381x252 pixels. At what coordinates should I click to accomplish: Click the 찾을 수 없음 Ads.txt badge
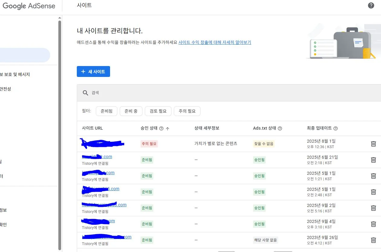(x=264, y=144)
